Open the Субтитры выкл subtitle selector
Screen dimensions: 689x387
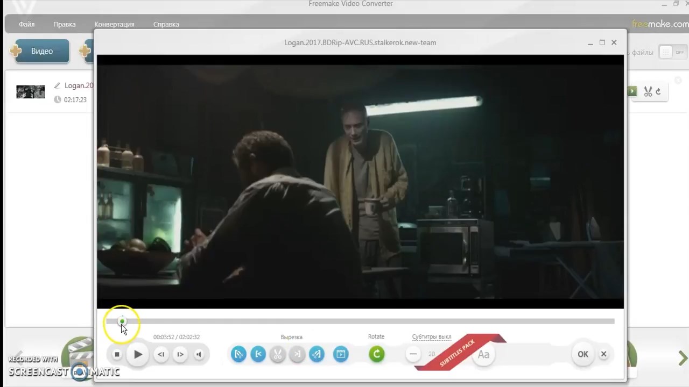pyautogui.click(x=431, y=337)
